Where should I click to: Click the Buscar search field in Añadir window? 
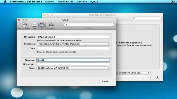pyautogui.click(x=89, y=24)
